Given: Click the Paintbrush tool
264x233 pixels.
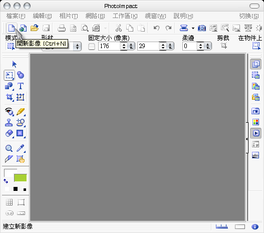Looking at the screenshot, I should point(21,112).
